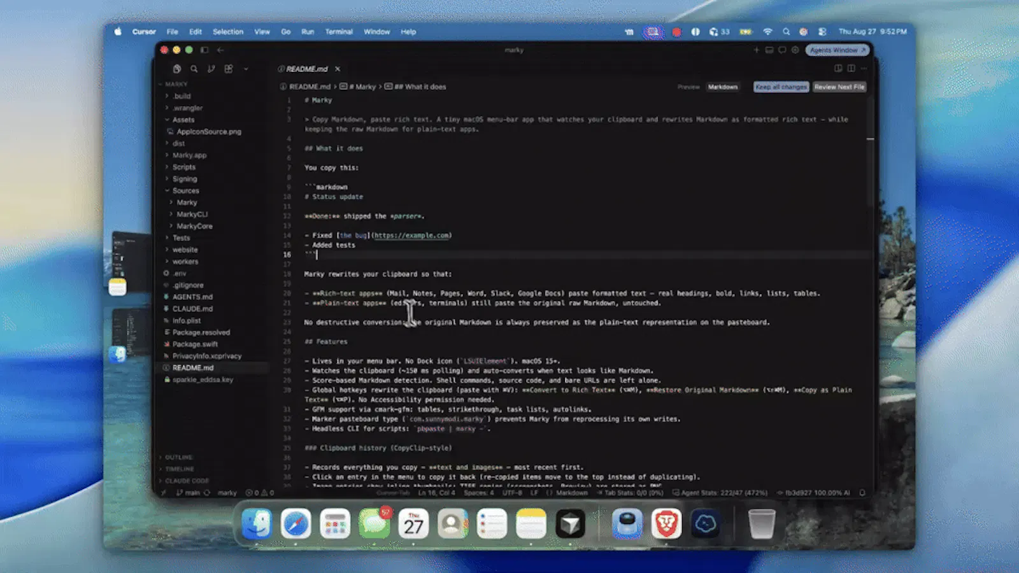This screenshot has height=573, width=1019.
Task: Click the plus new icon in title bar
Action: pos(756,50)
